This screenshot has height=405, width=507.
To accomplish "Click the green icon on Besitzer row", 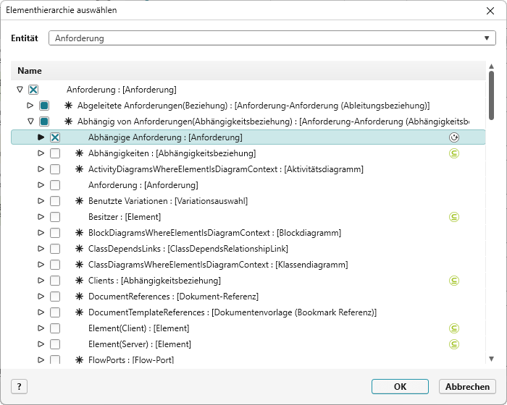I will coord(454,217).
